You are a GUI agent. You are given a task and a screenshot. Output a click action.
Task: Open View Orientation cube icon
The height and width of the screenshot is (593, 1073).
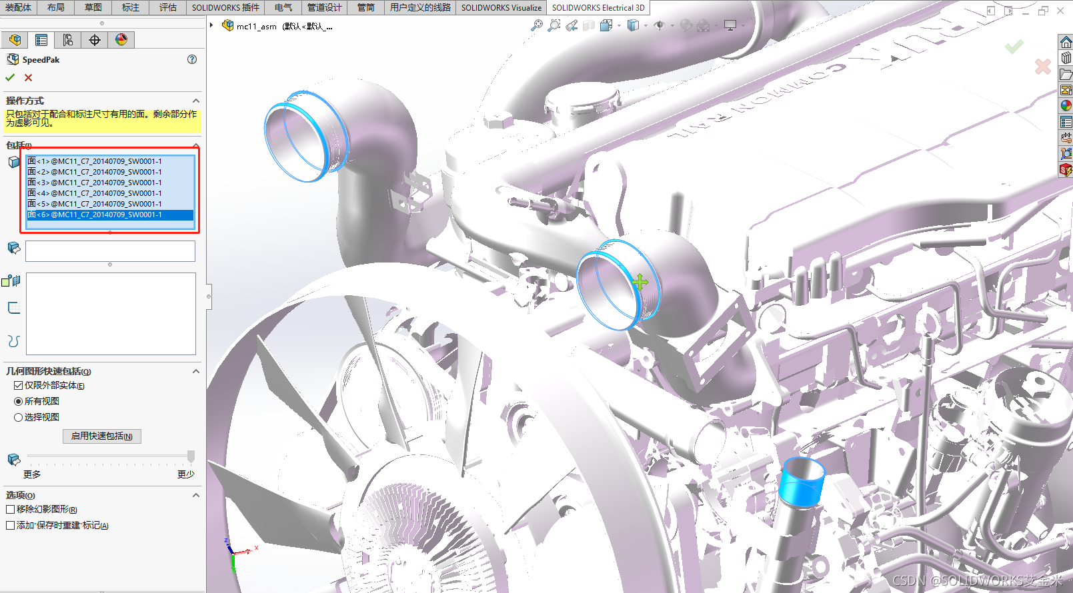606,25
